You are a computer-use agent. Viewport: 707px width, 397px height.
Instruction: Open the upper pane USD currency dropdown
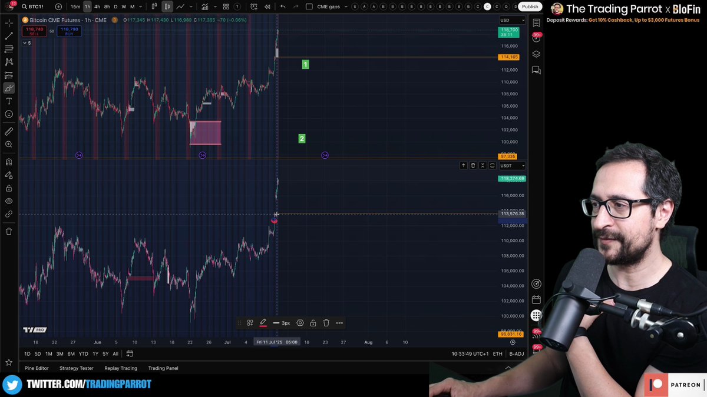512,20
